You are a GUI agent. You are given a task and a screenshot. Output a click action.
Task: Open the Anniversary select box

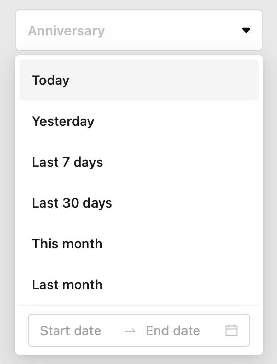(139, 30)
